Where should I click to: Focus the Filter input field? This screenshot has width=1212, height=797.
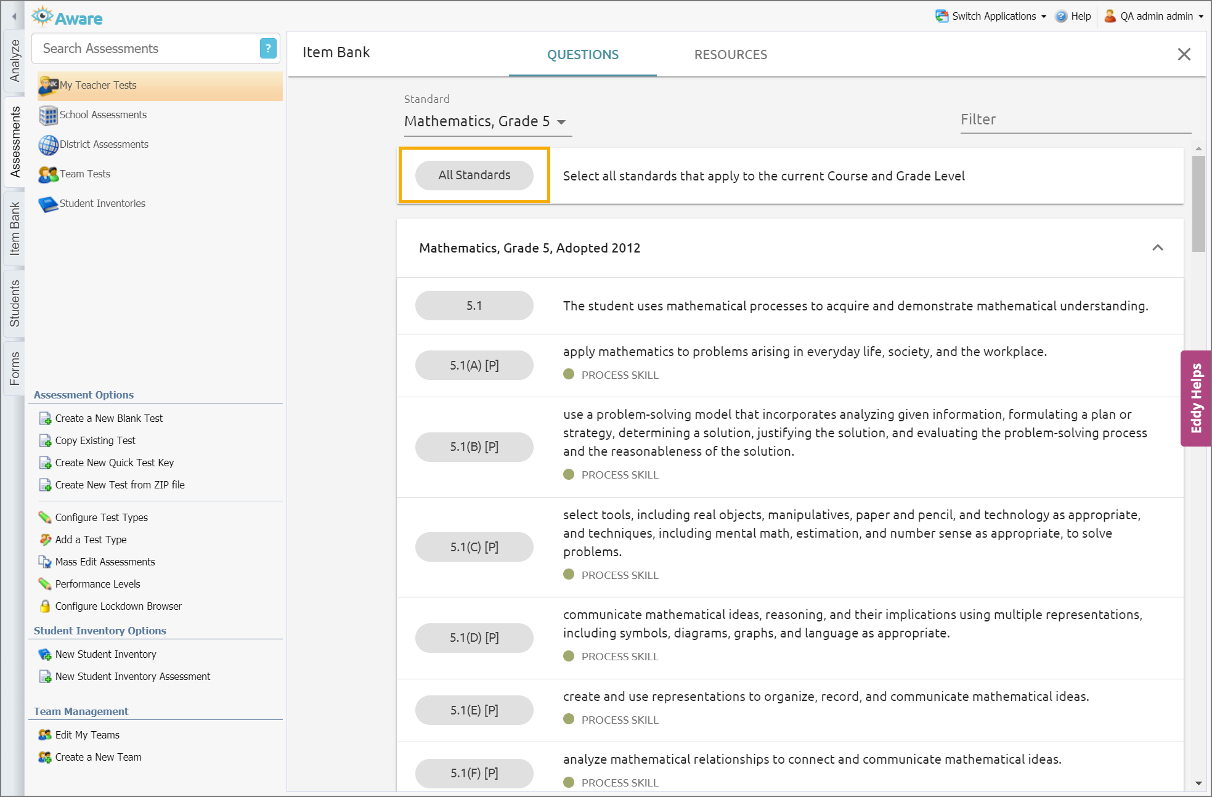click(x=1076, y=119)
